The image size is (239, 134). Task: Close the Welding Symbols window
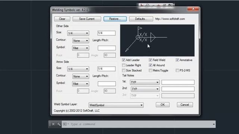click(x=193, y=9)
